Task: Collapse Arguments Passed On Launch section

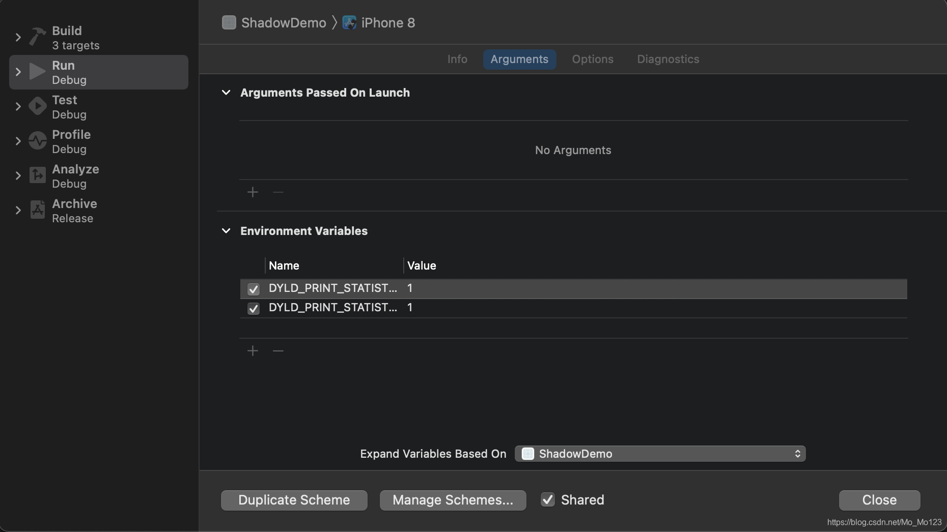Action: click(x=226, y=93)
